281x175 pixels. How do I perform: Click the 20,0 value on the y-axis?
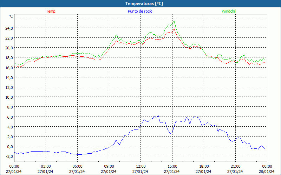click(x=9, y=48)
